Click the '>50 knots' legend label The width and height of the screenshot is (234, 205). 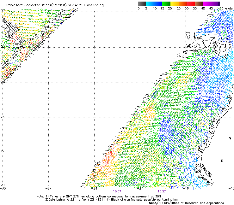pyautogui.click(x=225, y=9)
